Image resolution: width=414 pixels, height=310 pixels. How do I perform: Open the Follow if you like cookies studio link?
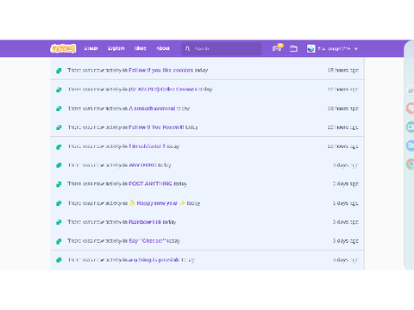[x=161, y=70]
